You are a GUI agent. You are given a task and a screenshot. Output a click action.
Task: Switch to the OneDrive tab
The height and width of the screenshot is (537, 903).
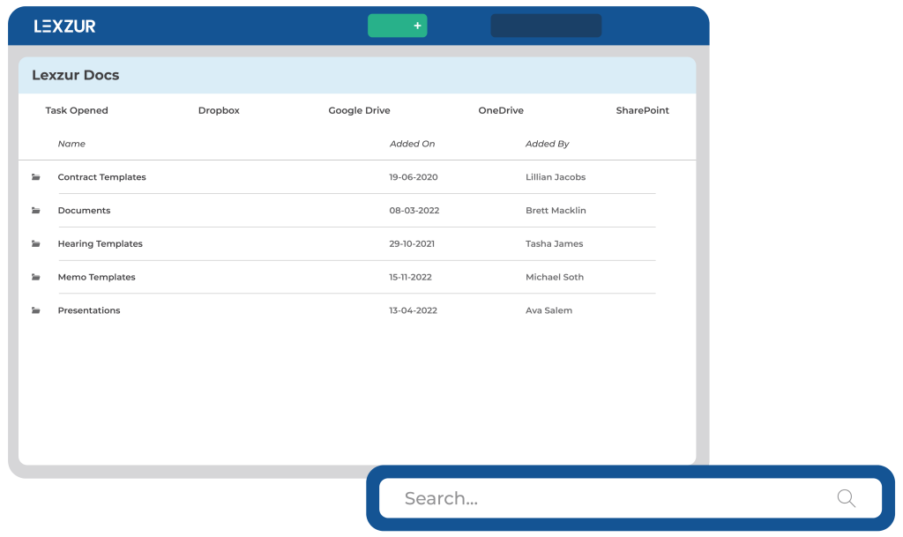coord(501,111)
